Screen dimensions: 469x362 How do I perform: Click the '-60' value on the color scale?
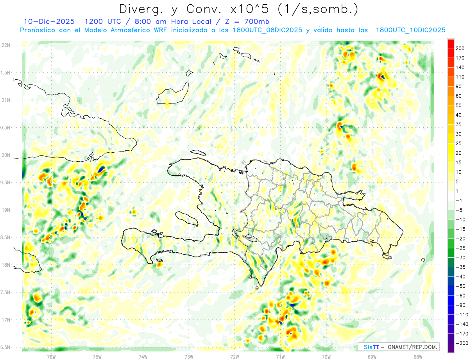(x=460, y=296)
